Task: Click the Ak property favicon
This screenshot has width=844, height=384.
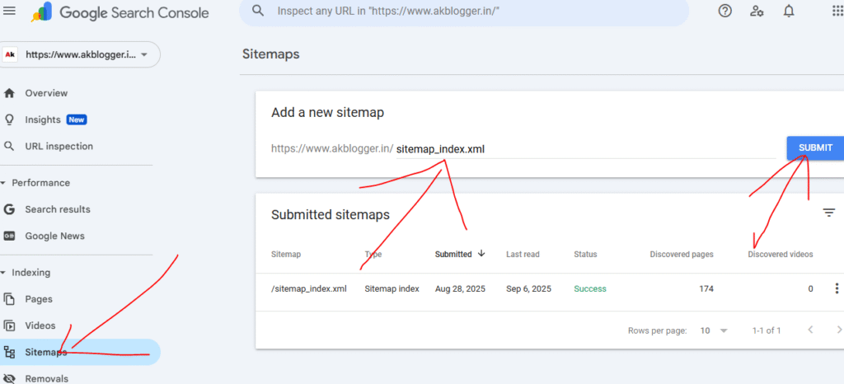Action: pyautogui.click(x=10, y=54)
